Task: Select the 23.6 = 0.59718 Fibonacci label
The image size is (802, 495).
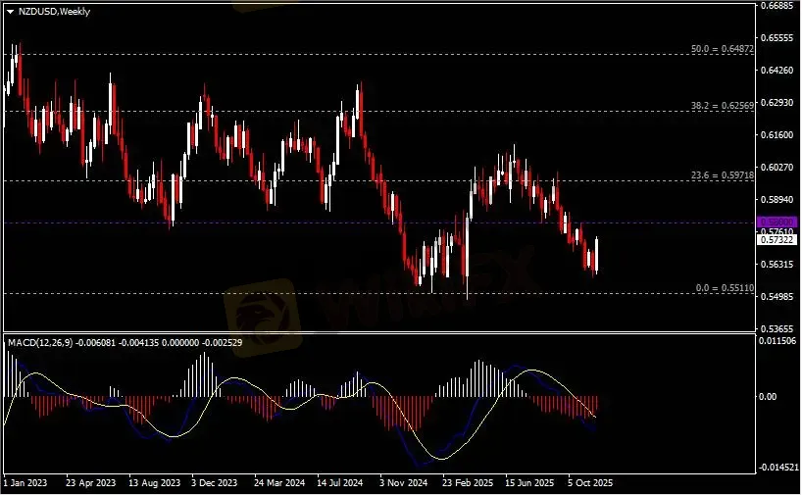Action: point(721,174)
